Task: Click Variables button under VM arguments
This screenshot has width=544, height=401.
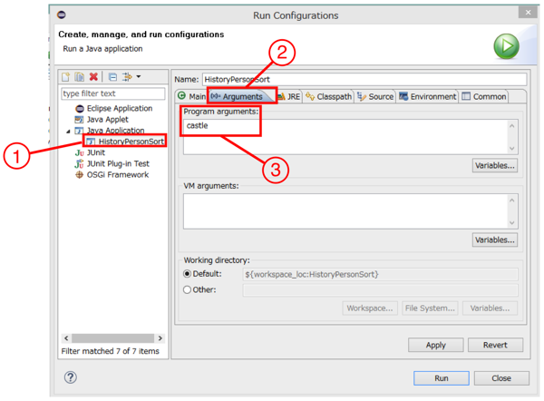Action: click(495, 240)
